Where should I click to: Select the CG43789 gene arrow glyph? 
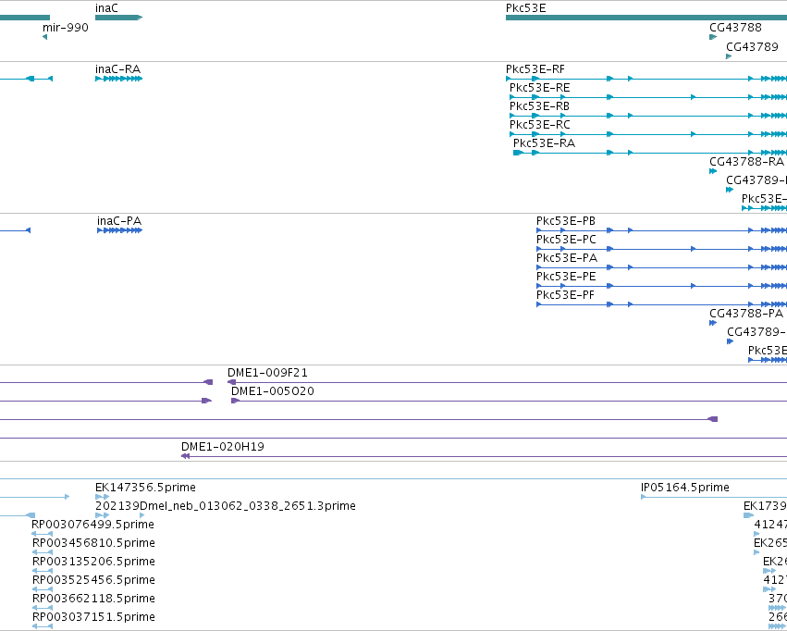click(x=729, y=56)
